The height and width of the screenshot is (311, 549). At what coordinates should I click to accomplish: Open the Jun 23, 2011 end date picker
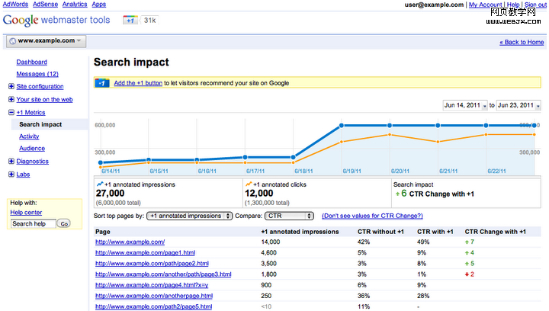518,105
